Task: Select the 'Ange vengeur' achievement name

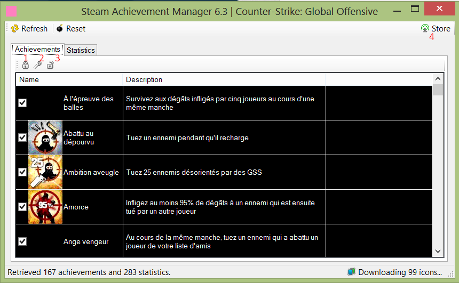Action: click(86, 242)
